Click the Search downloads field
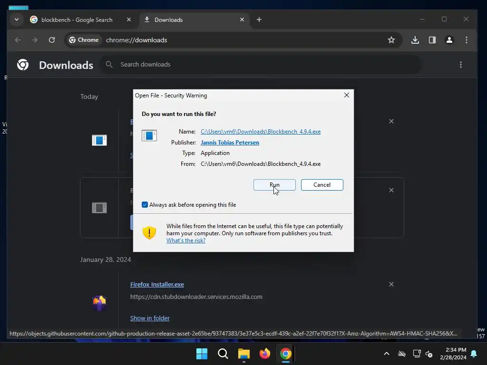Image resolution: width=487 pixels, height=365 pixels. (261, 65)
